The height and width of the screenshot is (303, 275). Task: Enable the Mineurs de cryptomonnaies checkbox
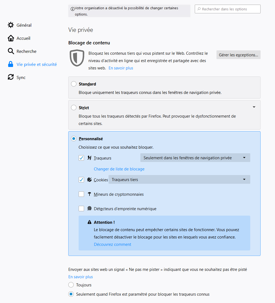click(81, 194)
